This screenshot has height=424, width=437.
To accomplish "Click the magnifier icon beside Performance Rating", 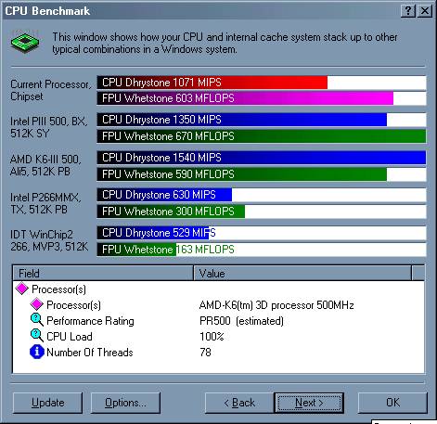I will (x=37, y=320).
